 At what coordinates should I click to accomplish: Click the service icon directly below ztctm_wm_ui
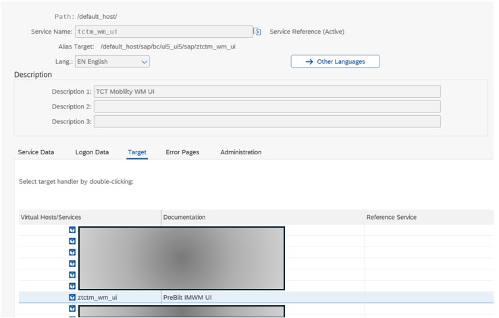click(x=72, y=309)
